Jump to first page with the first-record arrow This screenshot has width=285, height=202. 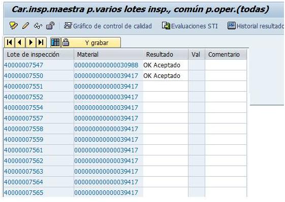(9, 43)
